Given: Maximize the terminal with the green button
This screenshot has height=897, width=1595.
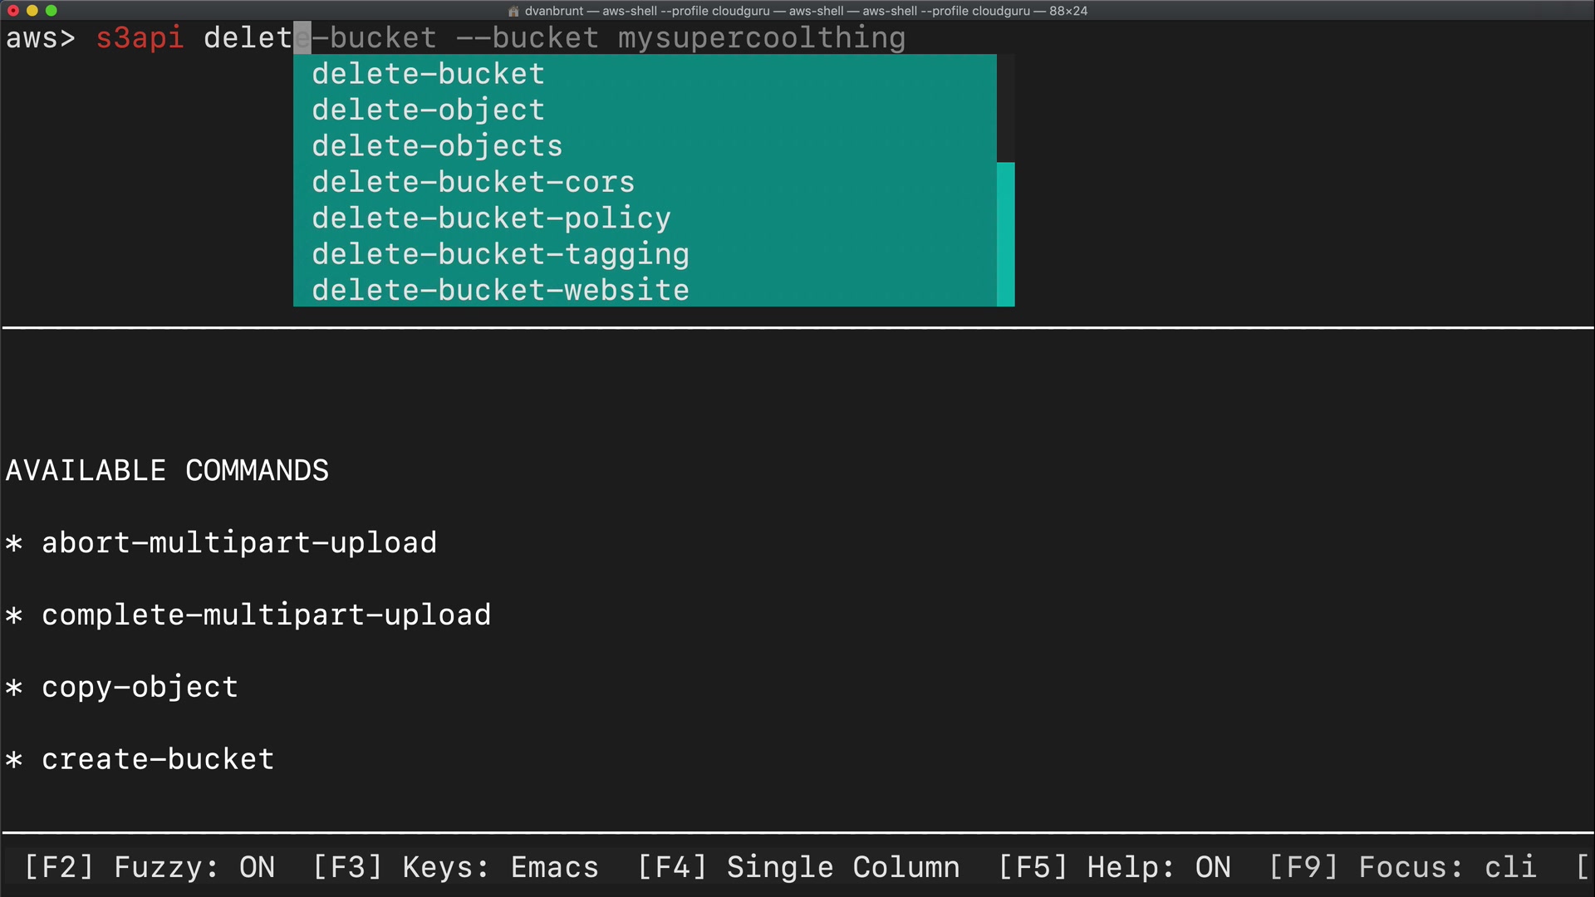Looking at the screenshot, I should pos(52,11).
